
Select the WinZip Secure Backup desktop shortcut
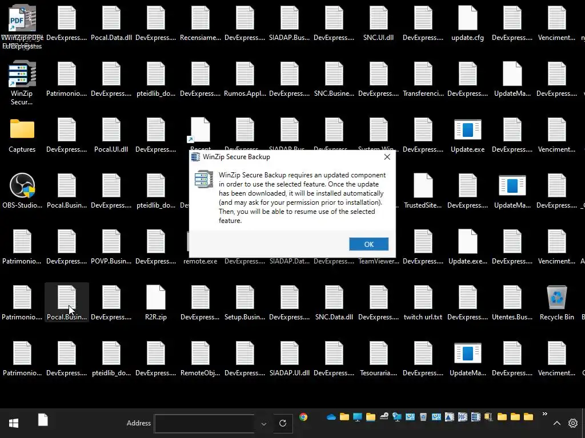click(x=22, y=83)
